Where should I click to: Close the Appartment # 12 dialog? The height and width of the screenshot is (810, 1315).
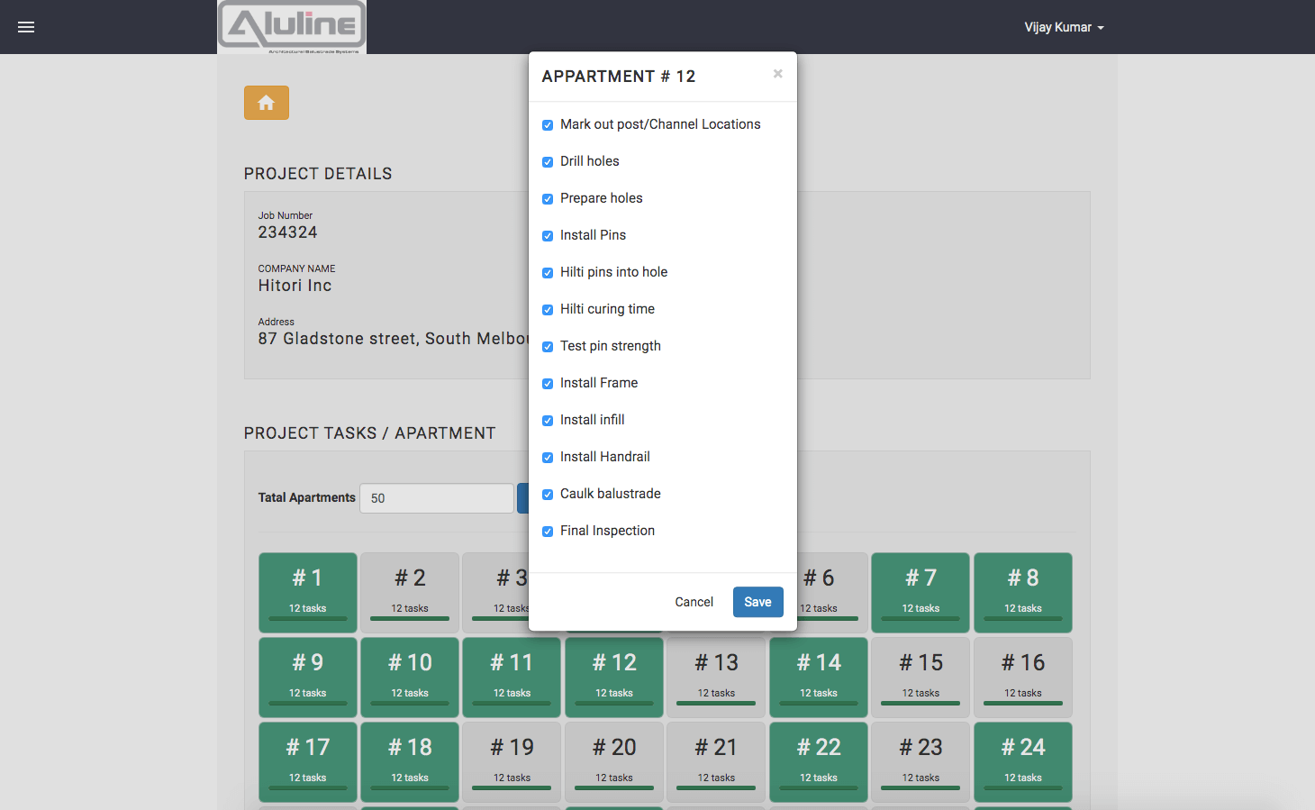tap(778, 74)
